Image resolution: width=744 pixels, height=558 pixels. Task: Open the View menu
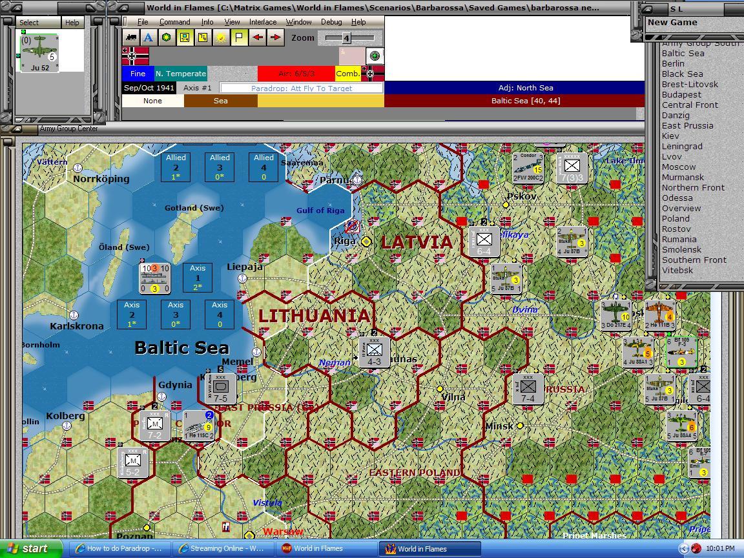click(x=232, y=22)
